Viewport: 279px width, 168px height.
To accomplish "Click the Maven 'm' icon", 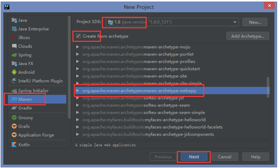I will pyautogui.click(x=14, y=99).
